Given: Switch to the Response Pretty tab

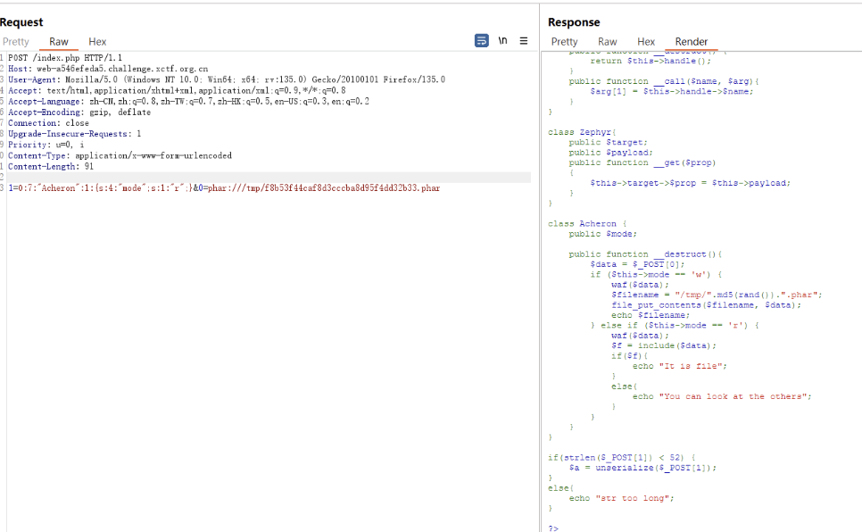Looking at the screenshot, I should click(x=564, y=42).
